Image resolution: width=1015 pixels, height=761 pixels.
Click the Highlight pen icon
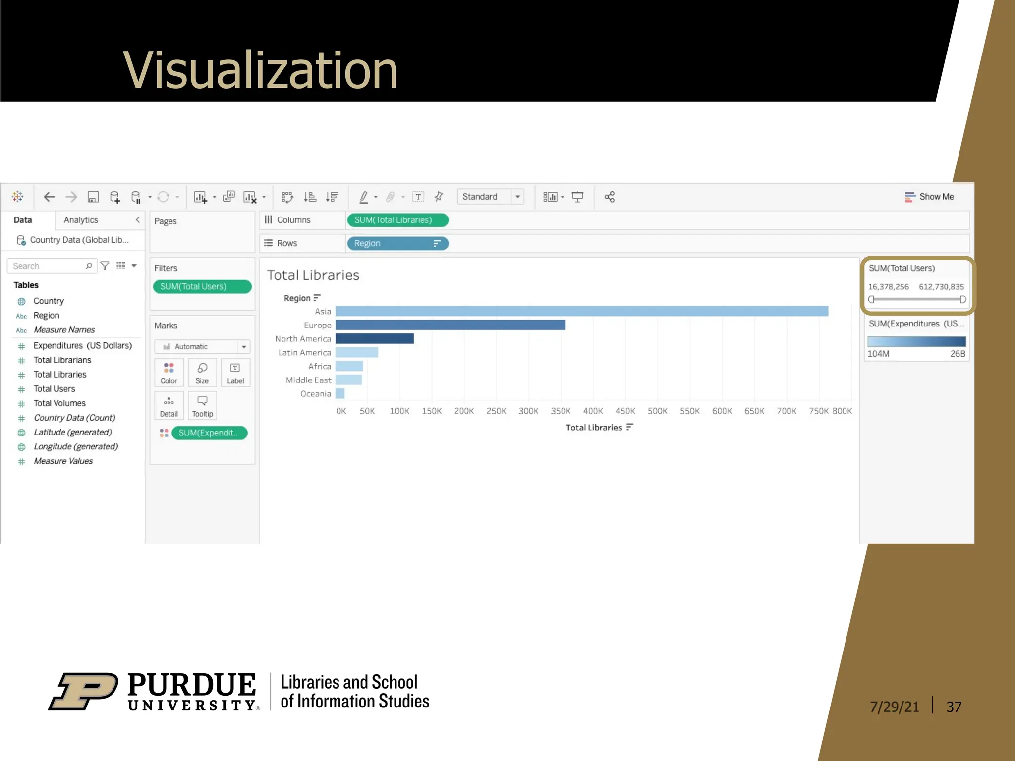364,197
